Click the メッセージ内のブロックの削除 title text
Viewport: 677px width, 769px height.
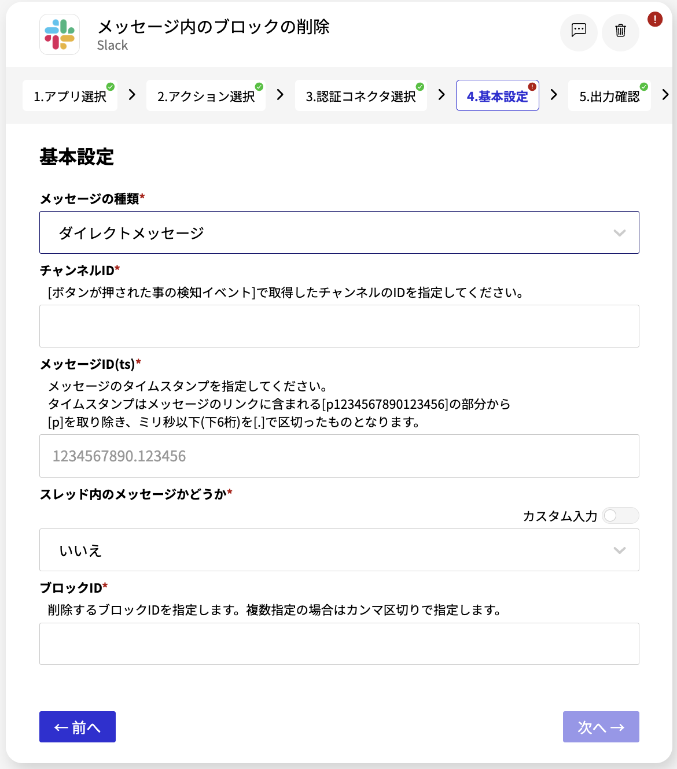(214, 27)
